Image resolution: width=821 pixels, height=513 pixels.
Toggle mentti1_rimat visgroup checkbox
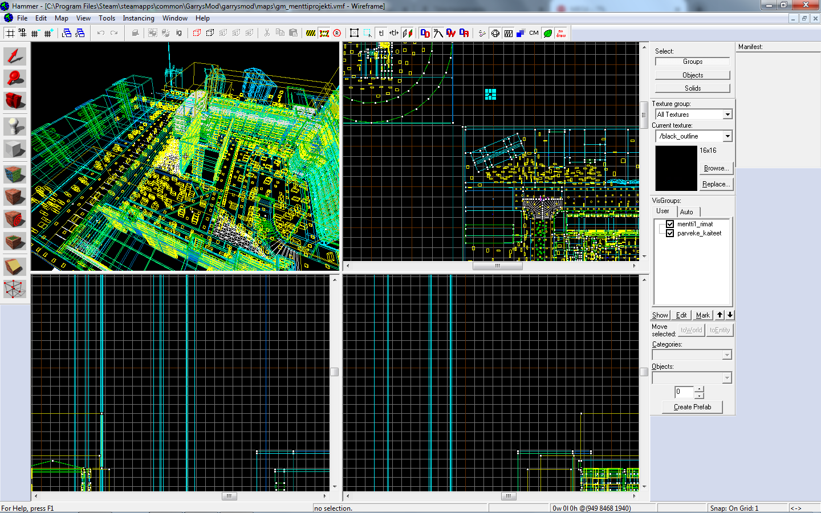[x=670, y=224]
